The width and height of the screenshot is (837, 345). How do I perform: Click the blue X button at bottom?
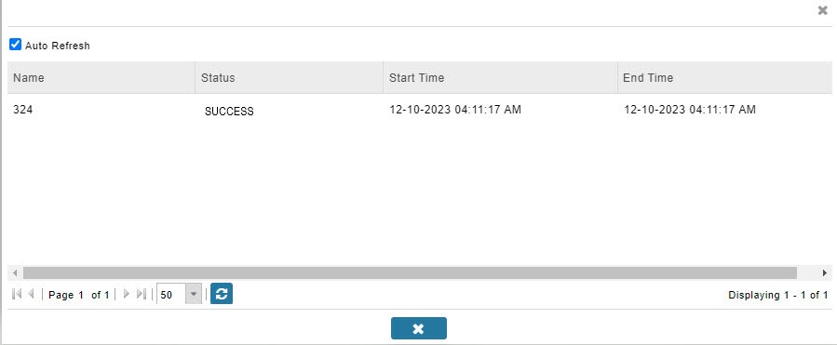coord(419,328)
